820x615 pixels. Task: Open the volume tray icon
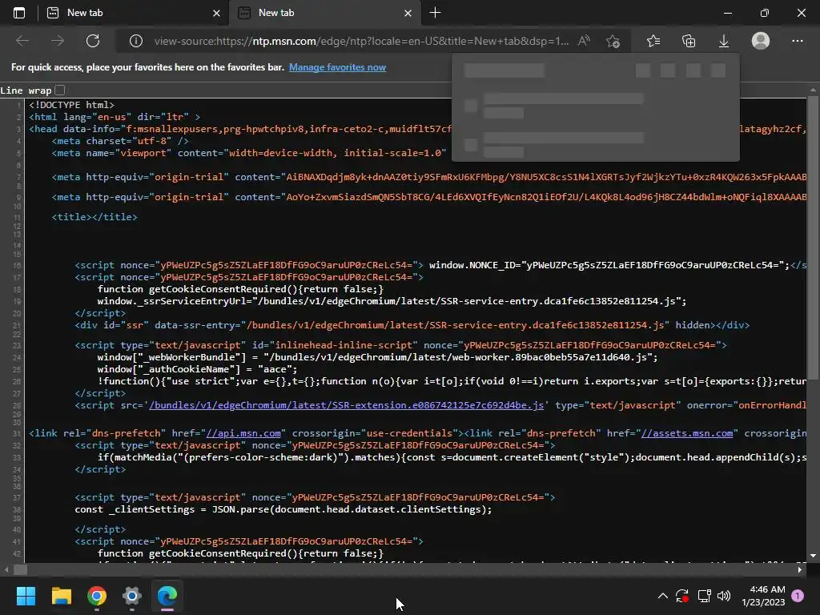[724, 596]
